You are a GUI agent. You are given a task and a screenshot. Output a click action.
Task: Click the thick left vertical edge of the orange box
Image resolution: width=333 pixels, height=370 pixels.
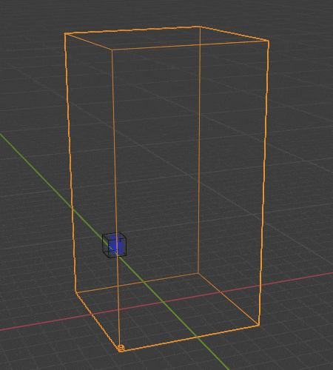pyautogui.click(x=70, y=163)
